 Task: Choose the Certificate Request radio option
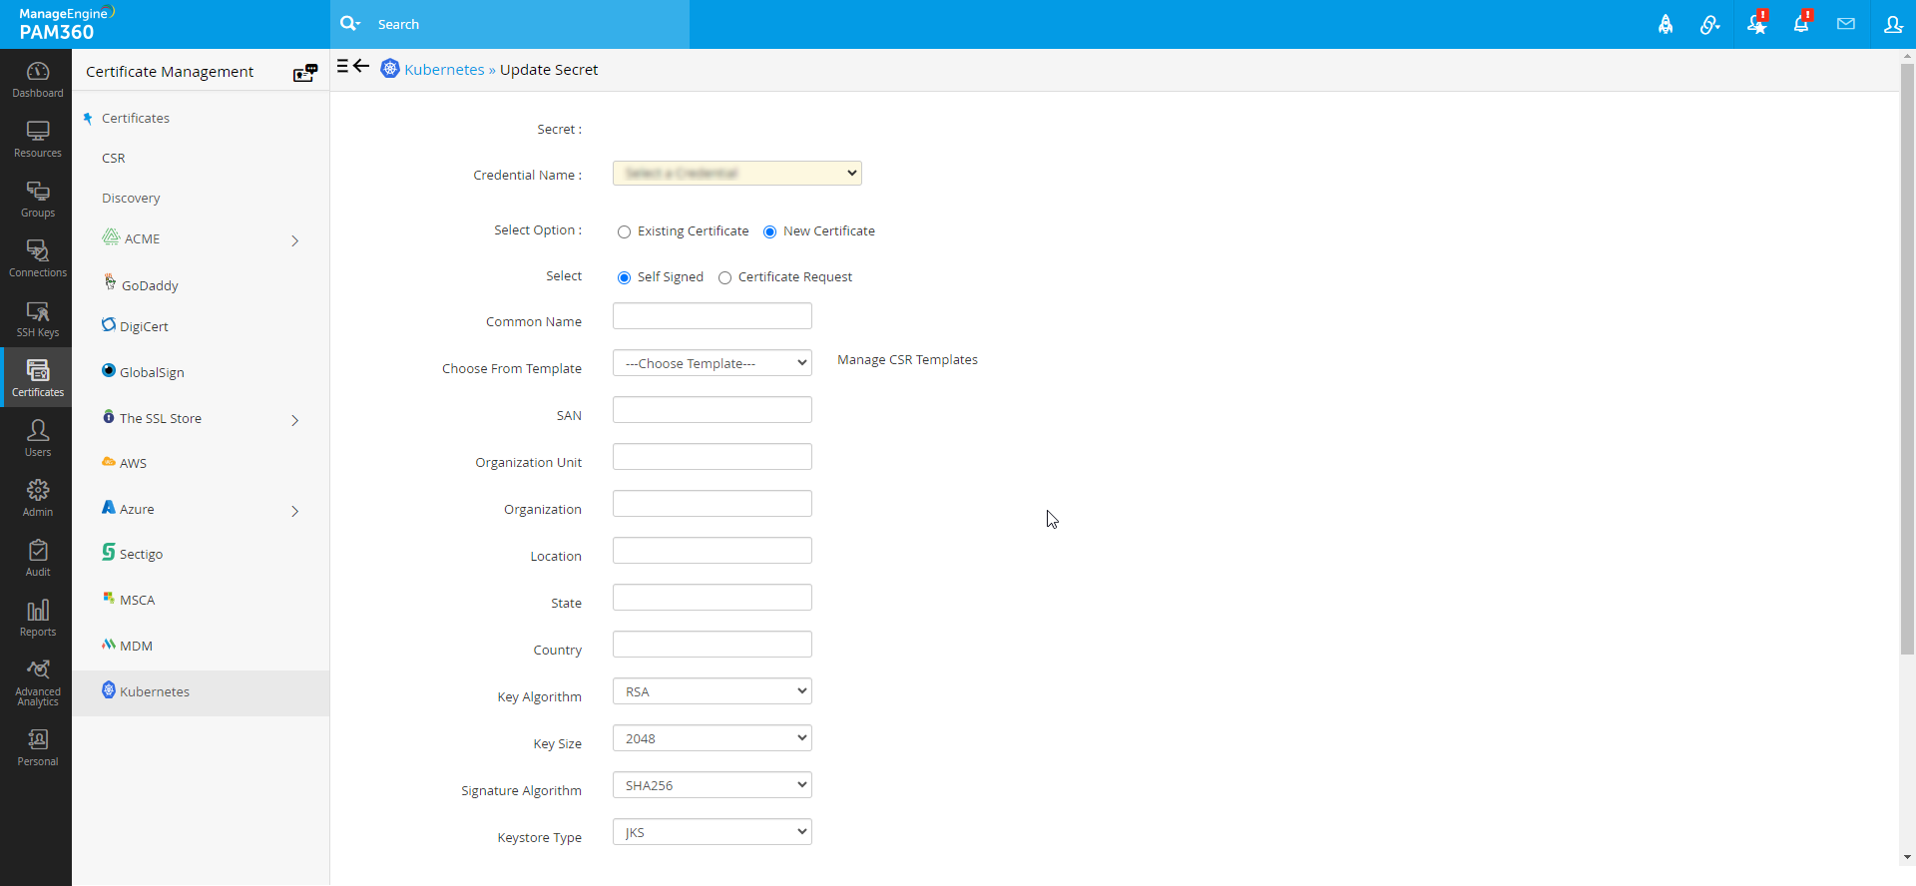(724, 277)
